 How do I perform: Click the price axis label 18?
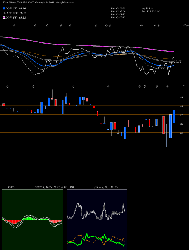181,106
